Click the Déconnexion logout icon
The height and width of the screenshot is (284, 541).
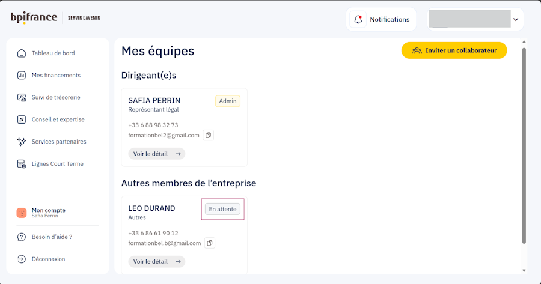click(22, 259)
